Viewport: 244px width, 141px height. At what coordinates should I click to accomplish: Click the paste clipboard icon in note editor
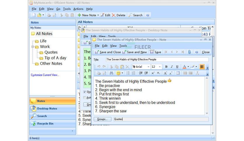(x=122, y=67)
